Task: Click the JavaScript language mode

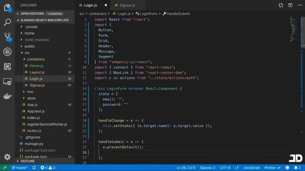Action: tap(252, 168)
